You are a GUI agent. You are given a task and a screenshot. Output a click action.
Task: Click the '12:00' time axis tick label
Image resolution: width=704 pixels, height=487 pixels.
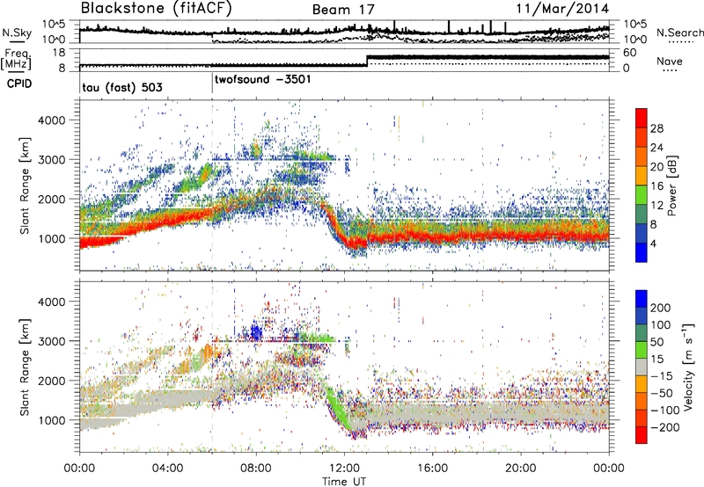(344, 468)
